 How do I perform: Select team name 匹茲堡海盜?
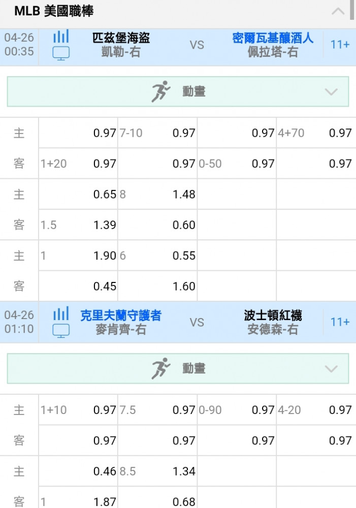(x=121, y=38)
